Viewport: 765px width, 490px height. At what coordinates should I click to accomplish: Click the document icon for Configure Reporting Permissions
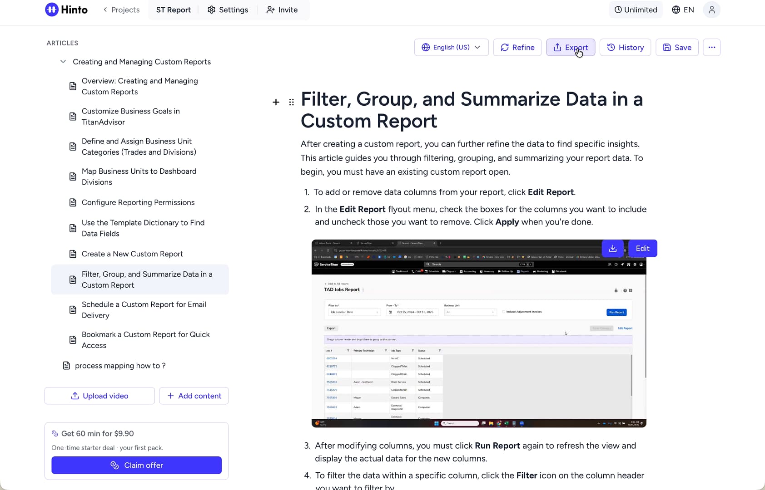click(73, 202)
